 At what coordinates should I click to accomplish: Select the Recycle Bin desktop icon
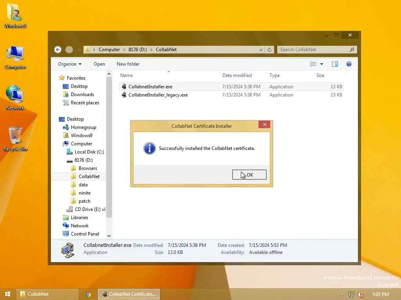pyautogui.click(x=15, y=139)
